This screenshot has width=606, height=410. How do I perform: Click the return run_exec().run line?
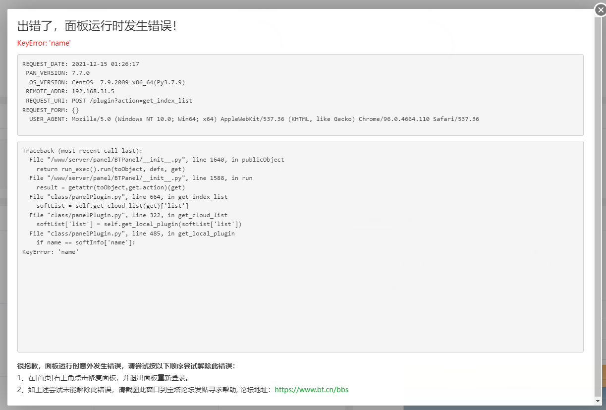tap(110, 169)
